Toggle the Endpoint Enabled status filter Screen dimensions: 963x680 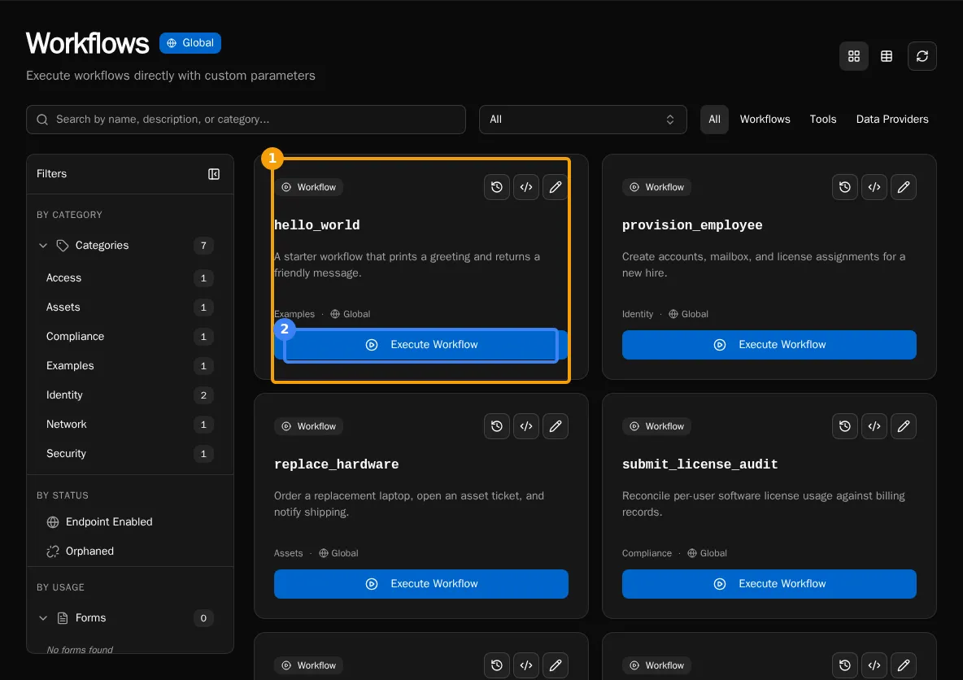tap(129, 522)
